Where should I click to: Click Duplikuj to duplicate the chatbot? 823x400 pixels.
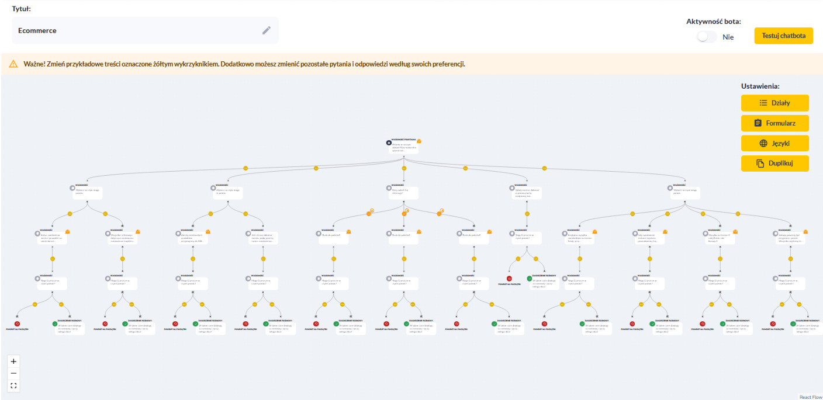tap(774, 164)
